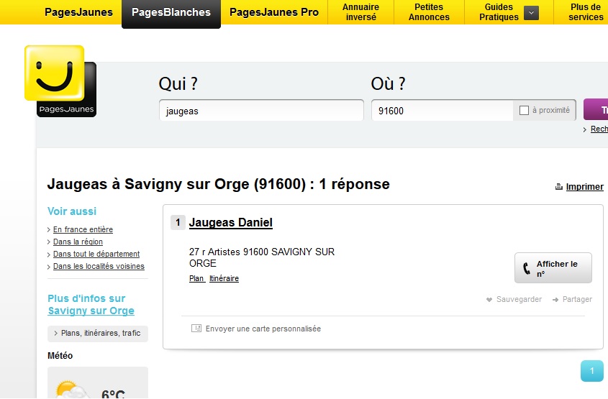
Task: Click the PagesJaunes smiley logo
Action: tap(55, 74)
